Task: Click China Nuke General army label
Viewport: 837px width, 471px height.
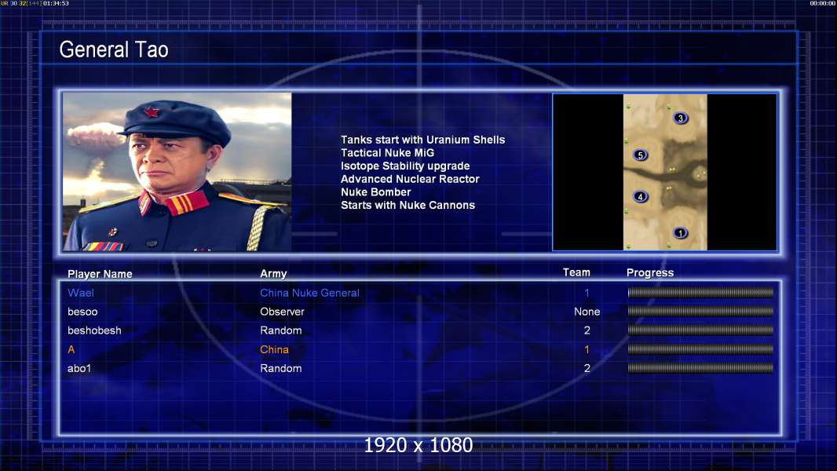Action: [309, 293]
